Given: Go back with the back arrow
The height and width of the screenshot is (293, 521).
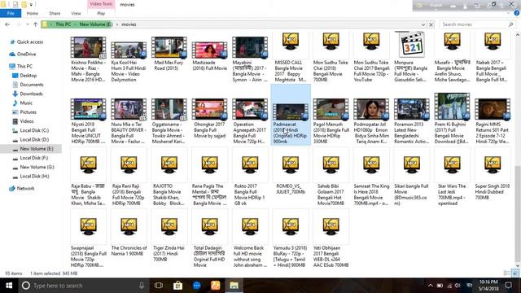Looking at the screenshot, I should pyautogui.click(x=7, y=24).
